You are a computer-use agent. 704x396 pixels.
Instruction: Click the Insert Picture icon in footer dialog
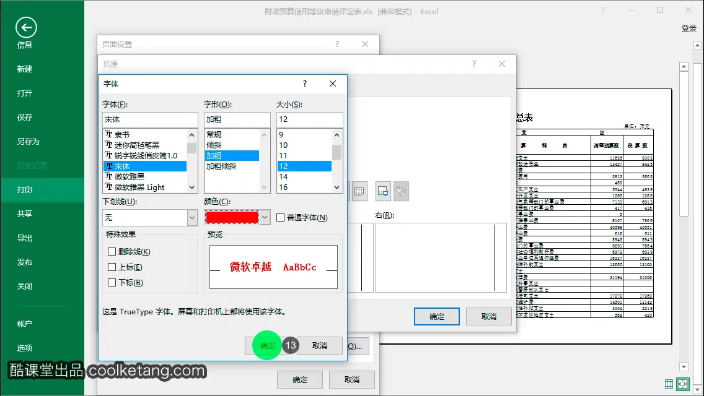tap(383, 191)
